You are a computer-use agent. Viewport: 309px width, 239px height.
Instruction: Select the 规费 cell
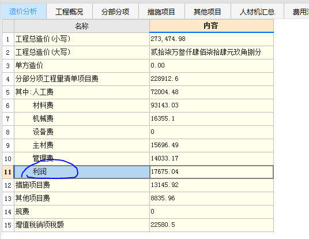[x=82, y=211]
